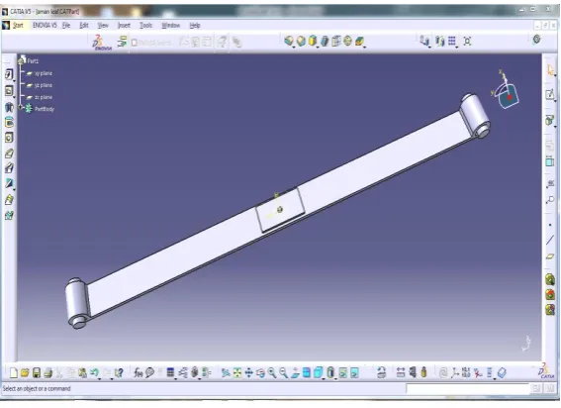Click the New document icon
Viewport: 561px width, 408px height.
(x=14, y=373)
